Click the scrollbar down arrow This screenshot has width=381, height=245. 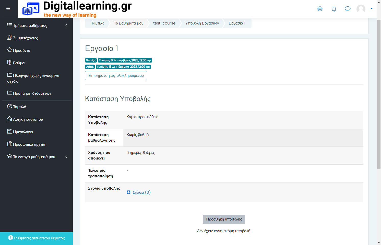tap(379, 243)
